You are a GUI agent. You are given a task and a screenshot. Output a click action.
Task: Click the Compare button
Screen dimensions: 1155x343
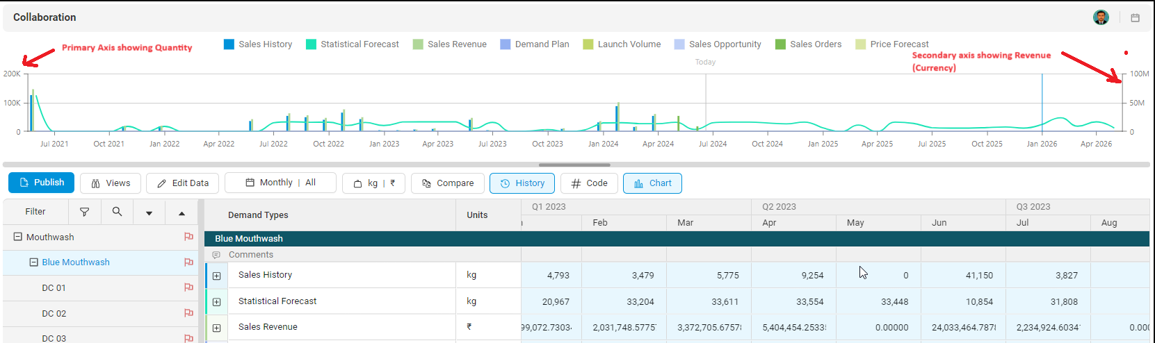[448, 183]
